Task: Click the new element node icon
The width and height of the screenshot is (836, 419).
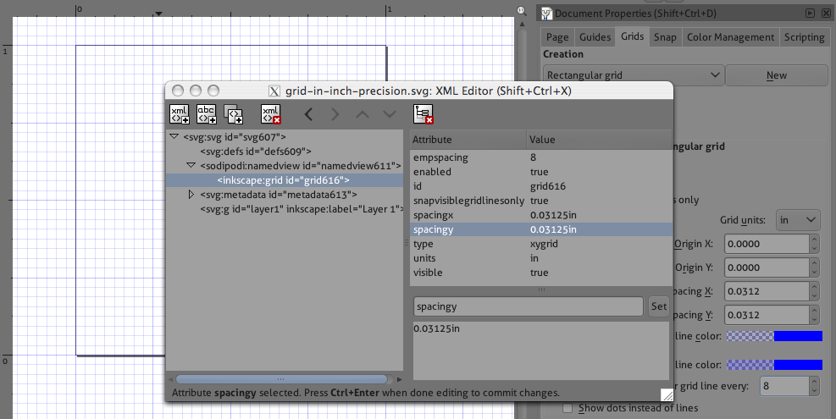Action: tap(180, 114)
